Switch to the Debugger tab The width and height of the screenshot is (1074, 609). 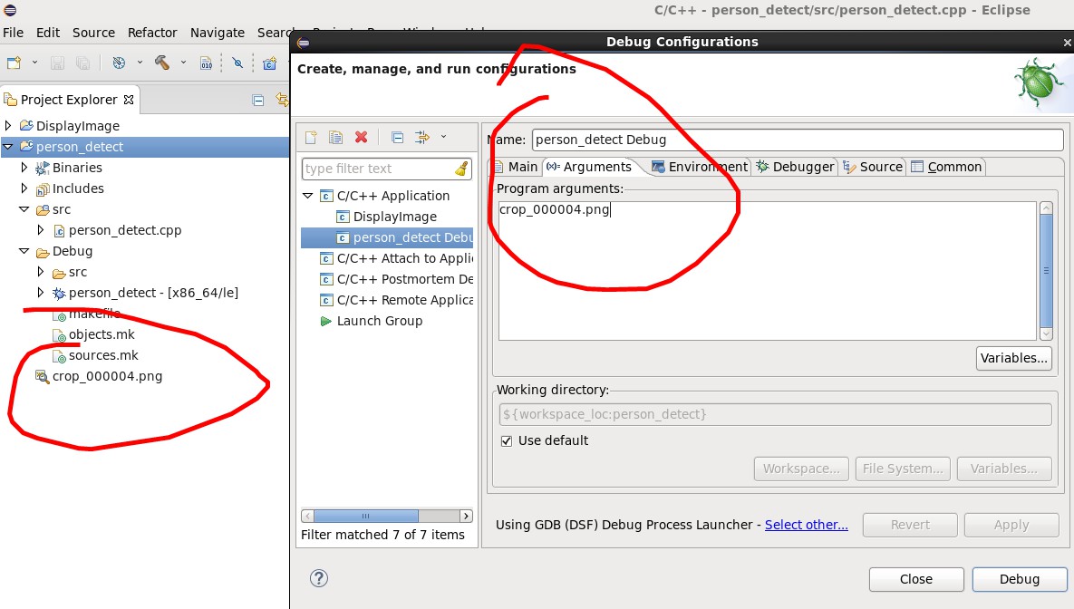coord(795,167)
